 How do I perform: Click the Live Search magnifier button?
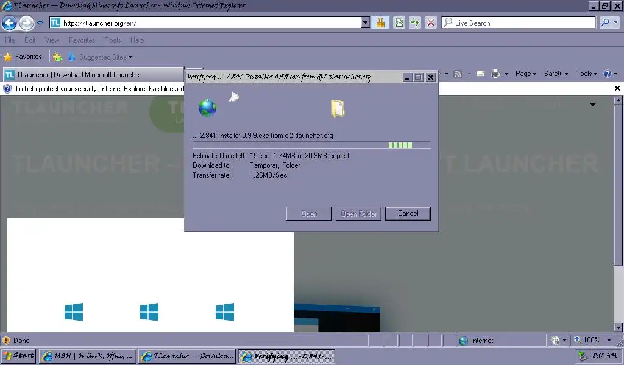[605, 23]
